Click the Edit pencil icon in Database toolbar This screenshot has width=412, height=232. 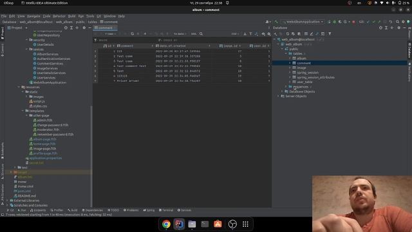(x=312, y=34)
